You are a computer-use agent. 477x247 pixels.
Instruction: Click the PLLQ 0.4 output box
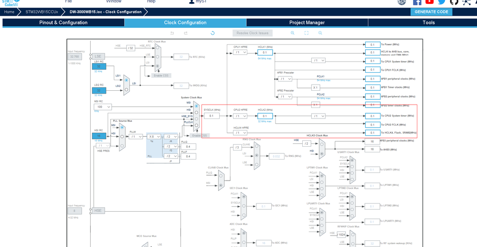[188, 147]
